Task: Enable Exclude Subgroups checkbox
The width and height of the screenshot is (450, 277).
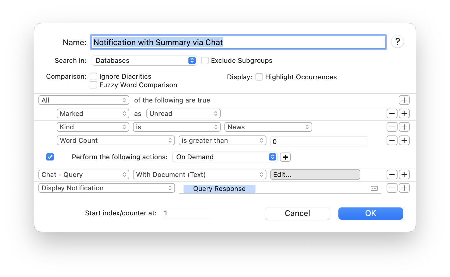Action: tap(205, 60)
